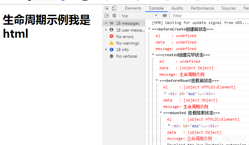Click the eye live expression icon

click(x=165, y=15)
